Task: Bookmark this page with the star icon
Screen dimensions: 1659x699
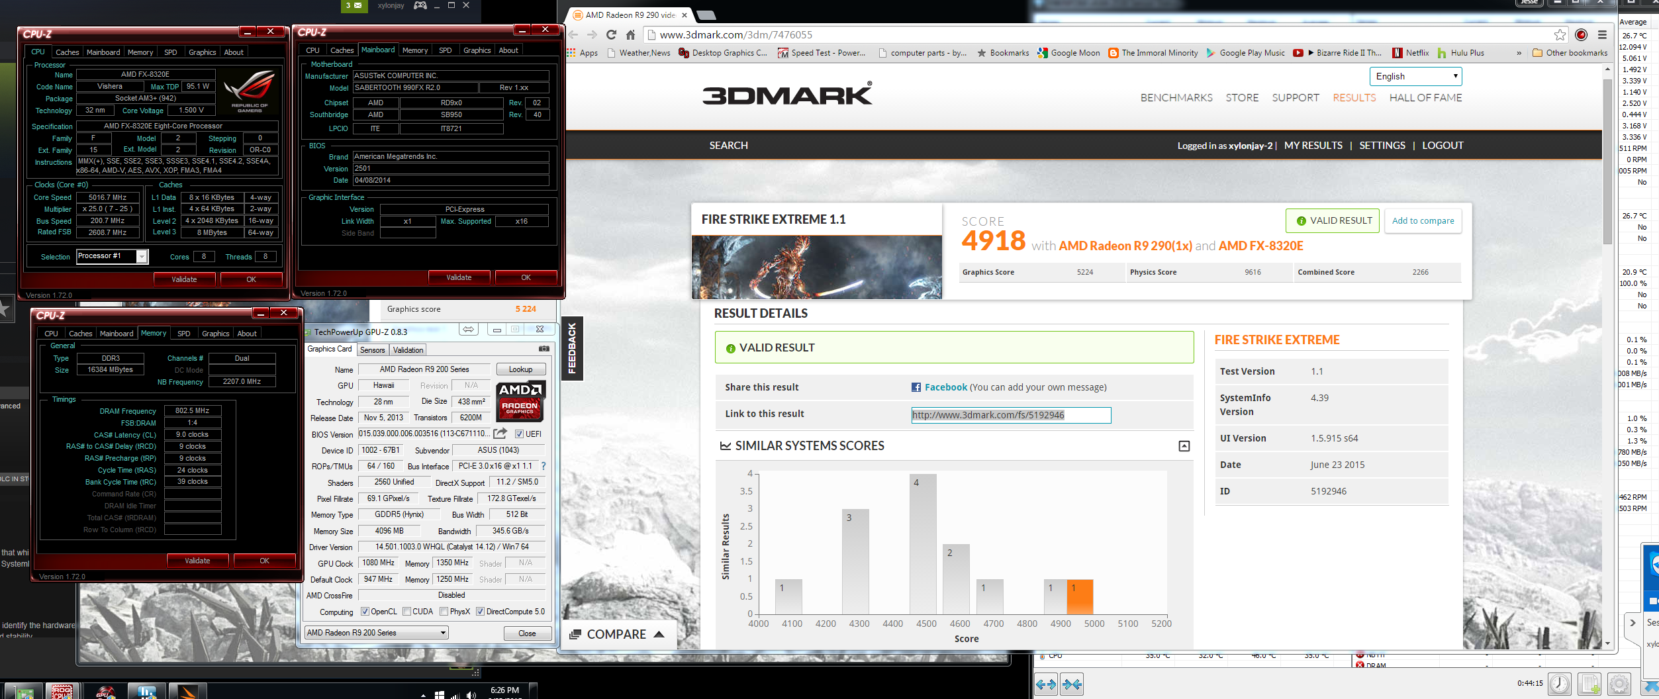Action: coord(1560,34)
